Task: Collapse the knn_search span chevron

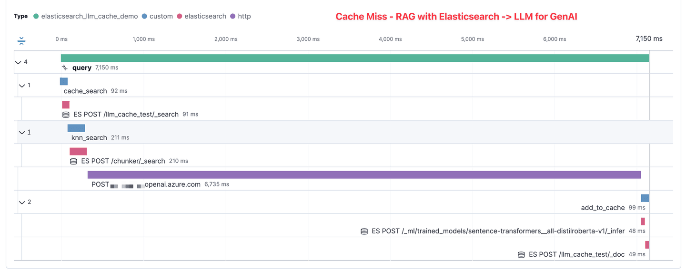Action: (22, 132)
